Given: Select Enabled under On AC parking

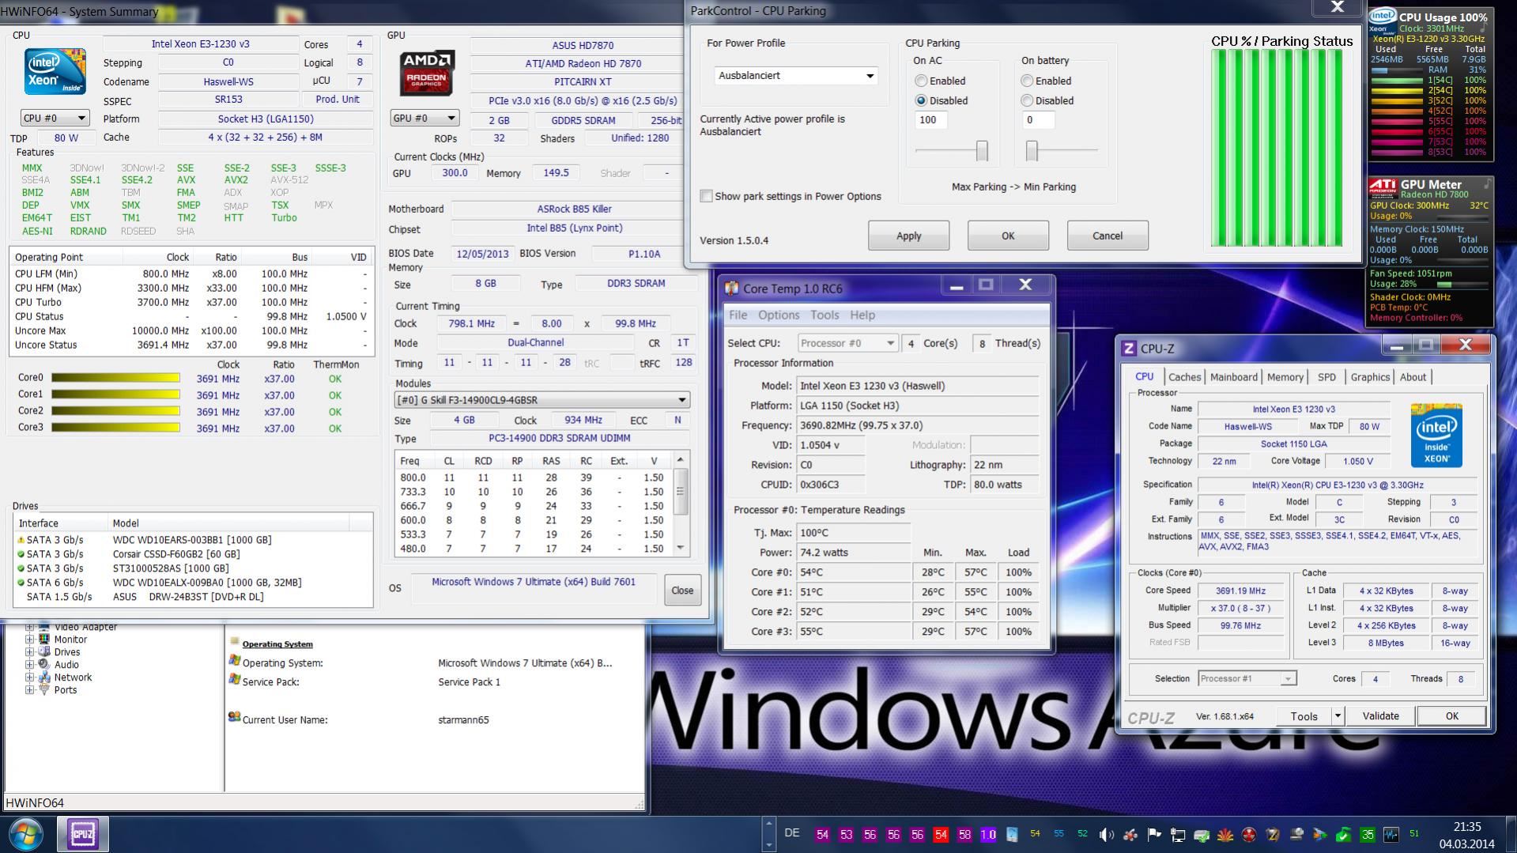Looking at the screenshot, I should [x=921, y=81].
